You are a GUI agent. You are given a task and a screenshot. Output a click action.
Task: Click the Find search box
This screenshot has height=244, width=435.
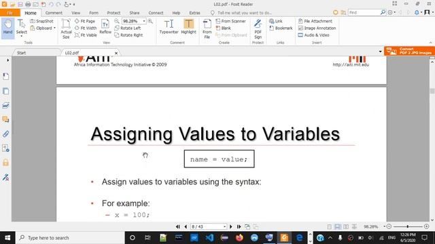click(x=364, y=12)
